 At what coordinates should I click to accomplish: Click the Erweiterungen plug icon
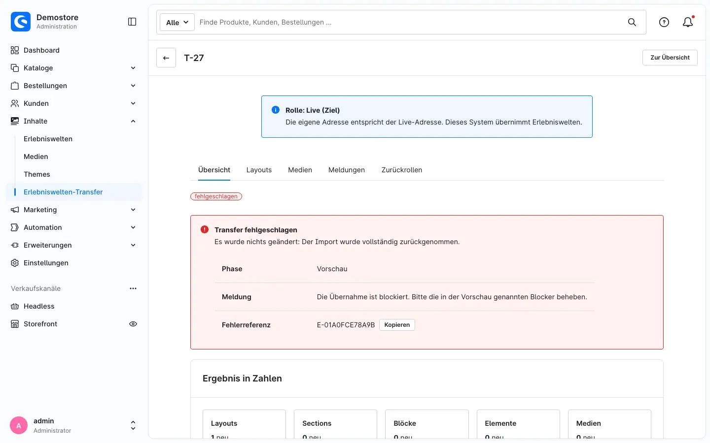(15, 245)
